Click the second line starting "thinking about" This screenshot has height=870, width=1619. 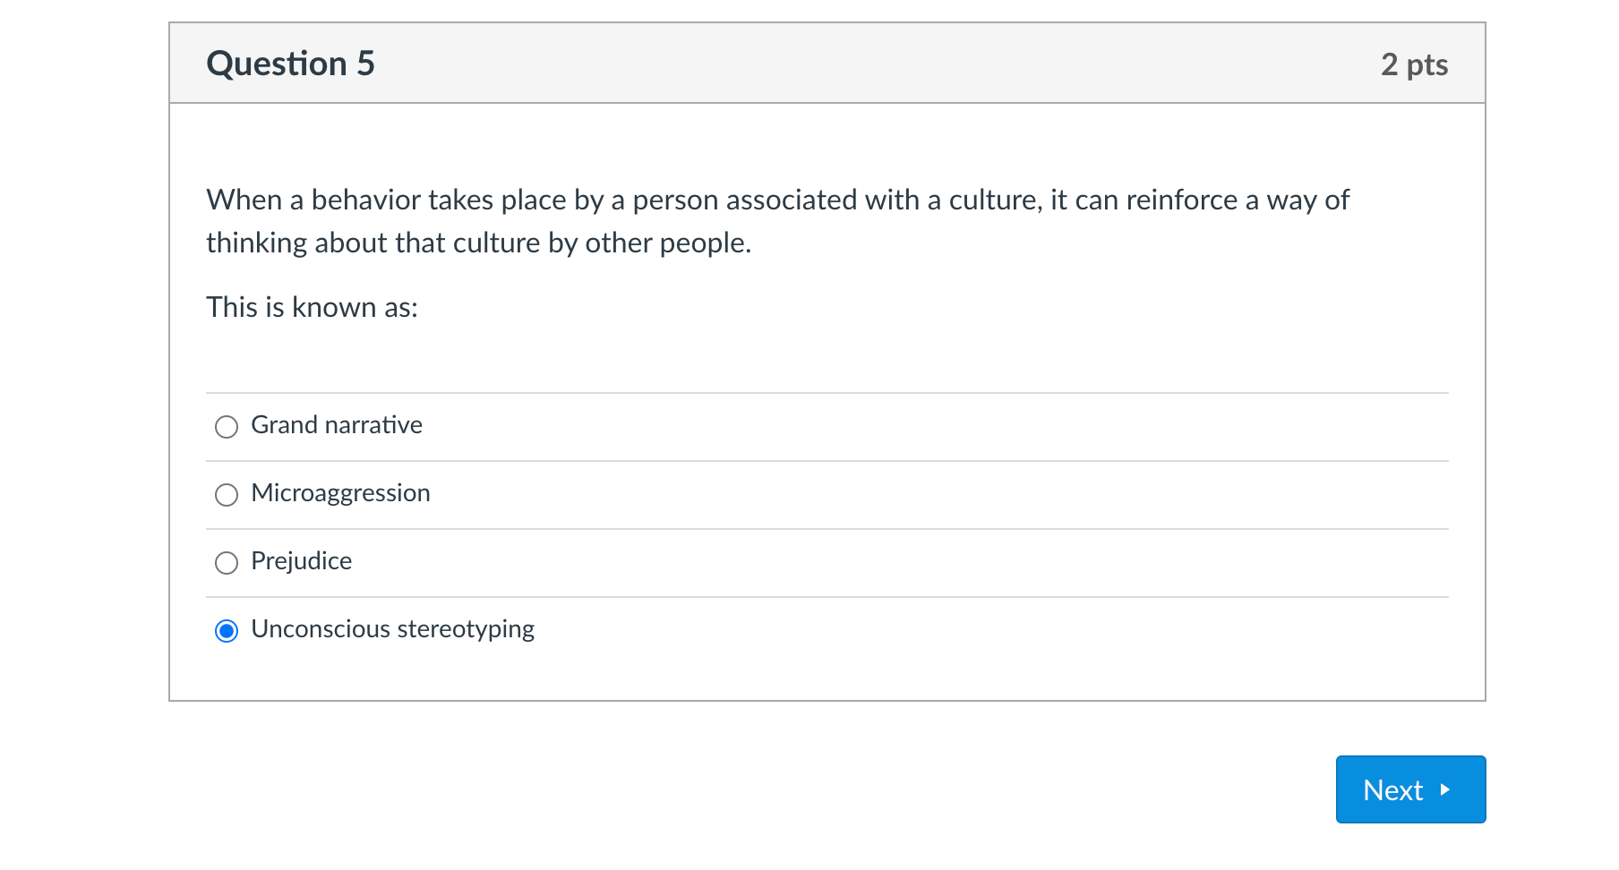pos(478,243)
